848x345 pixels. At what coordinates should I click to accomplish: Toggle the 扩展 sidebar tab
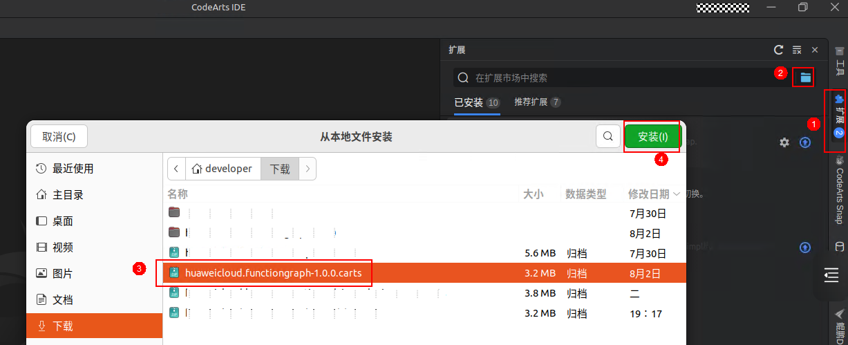coord(839,116)
